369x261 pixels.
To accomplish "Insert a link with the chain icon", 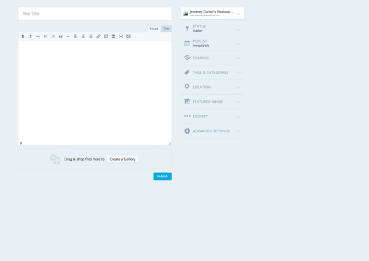I will tap(98, 36).
